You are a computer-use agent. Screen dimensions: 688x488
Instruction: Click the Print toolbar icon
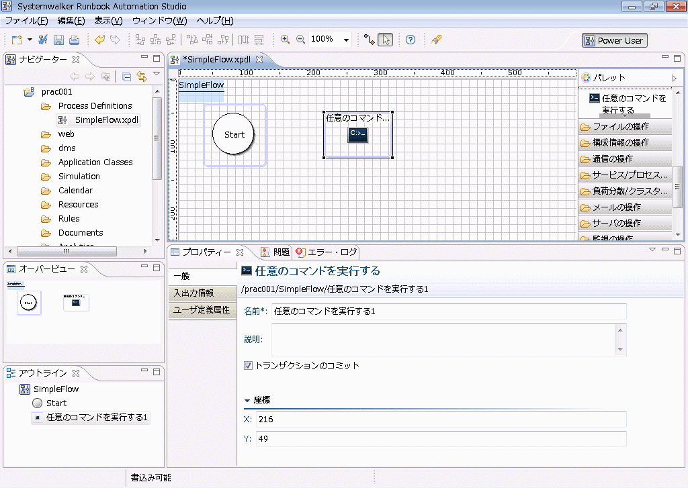click(x=74, y=40)
